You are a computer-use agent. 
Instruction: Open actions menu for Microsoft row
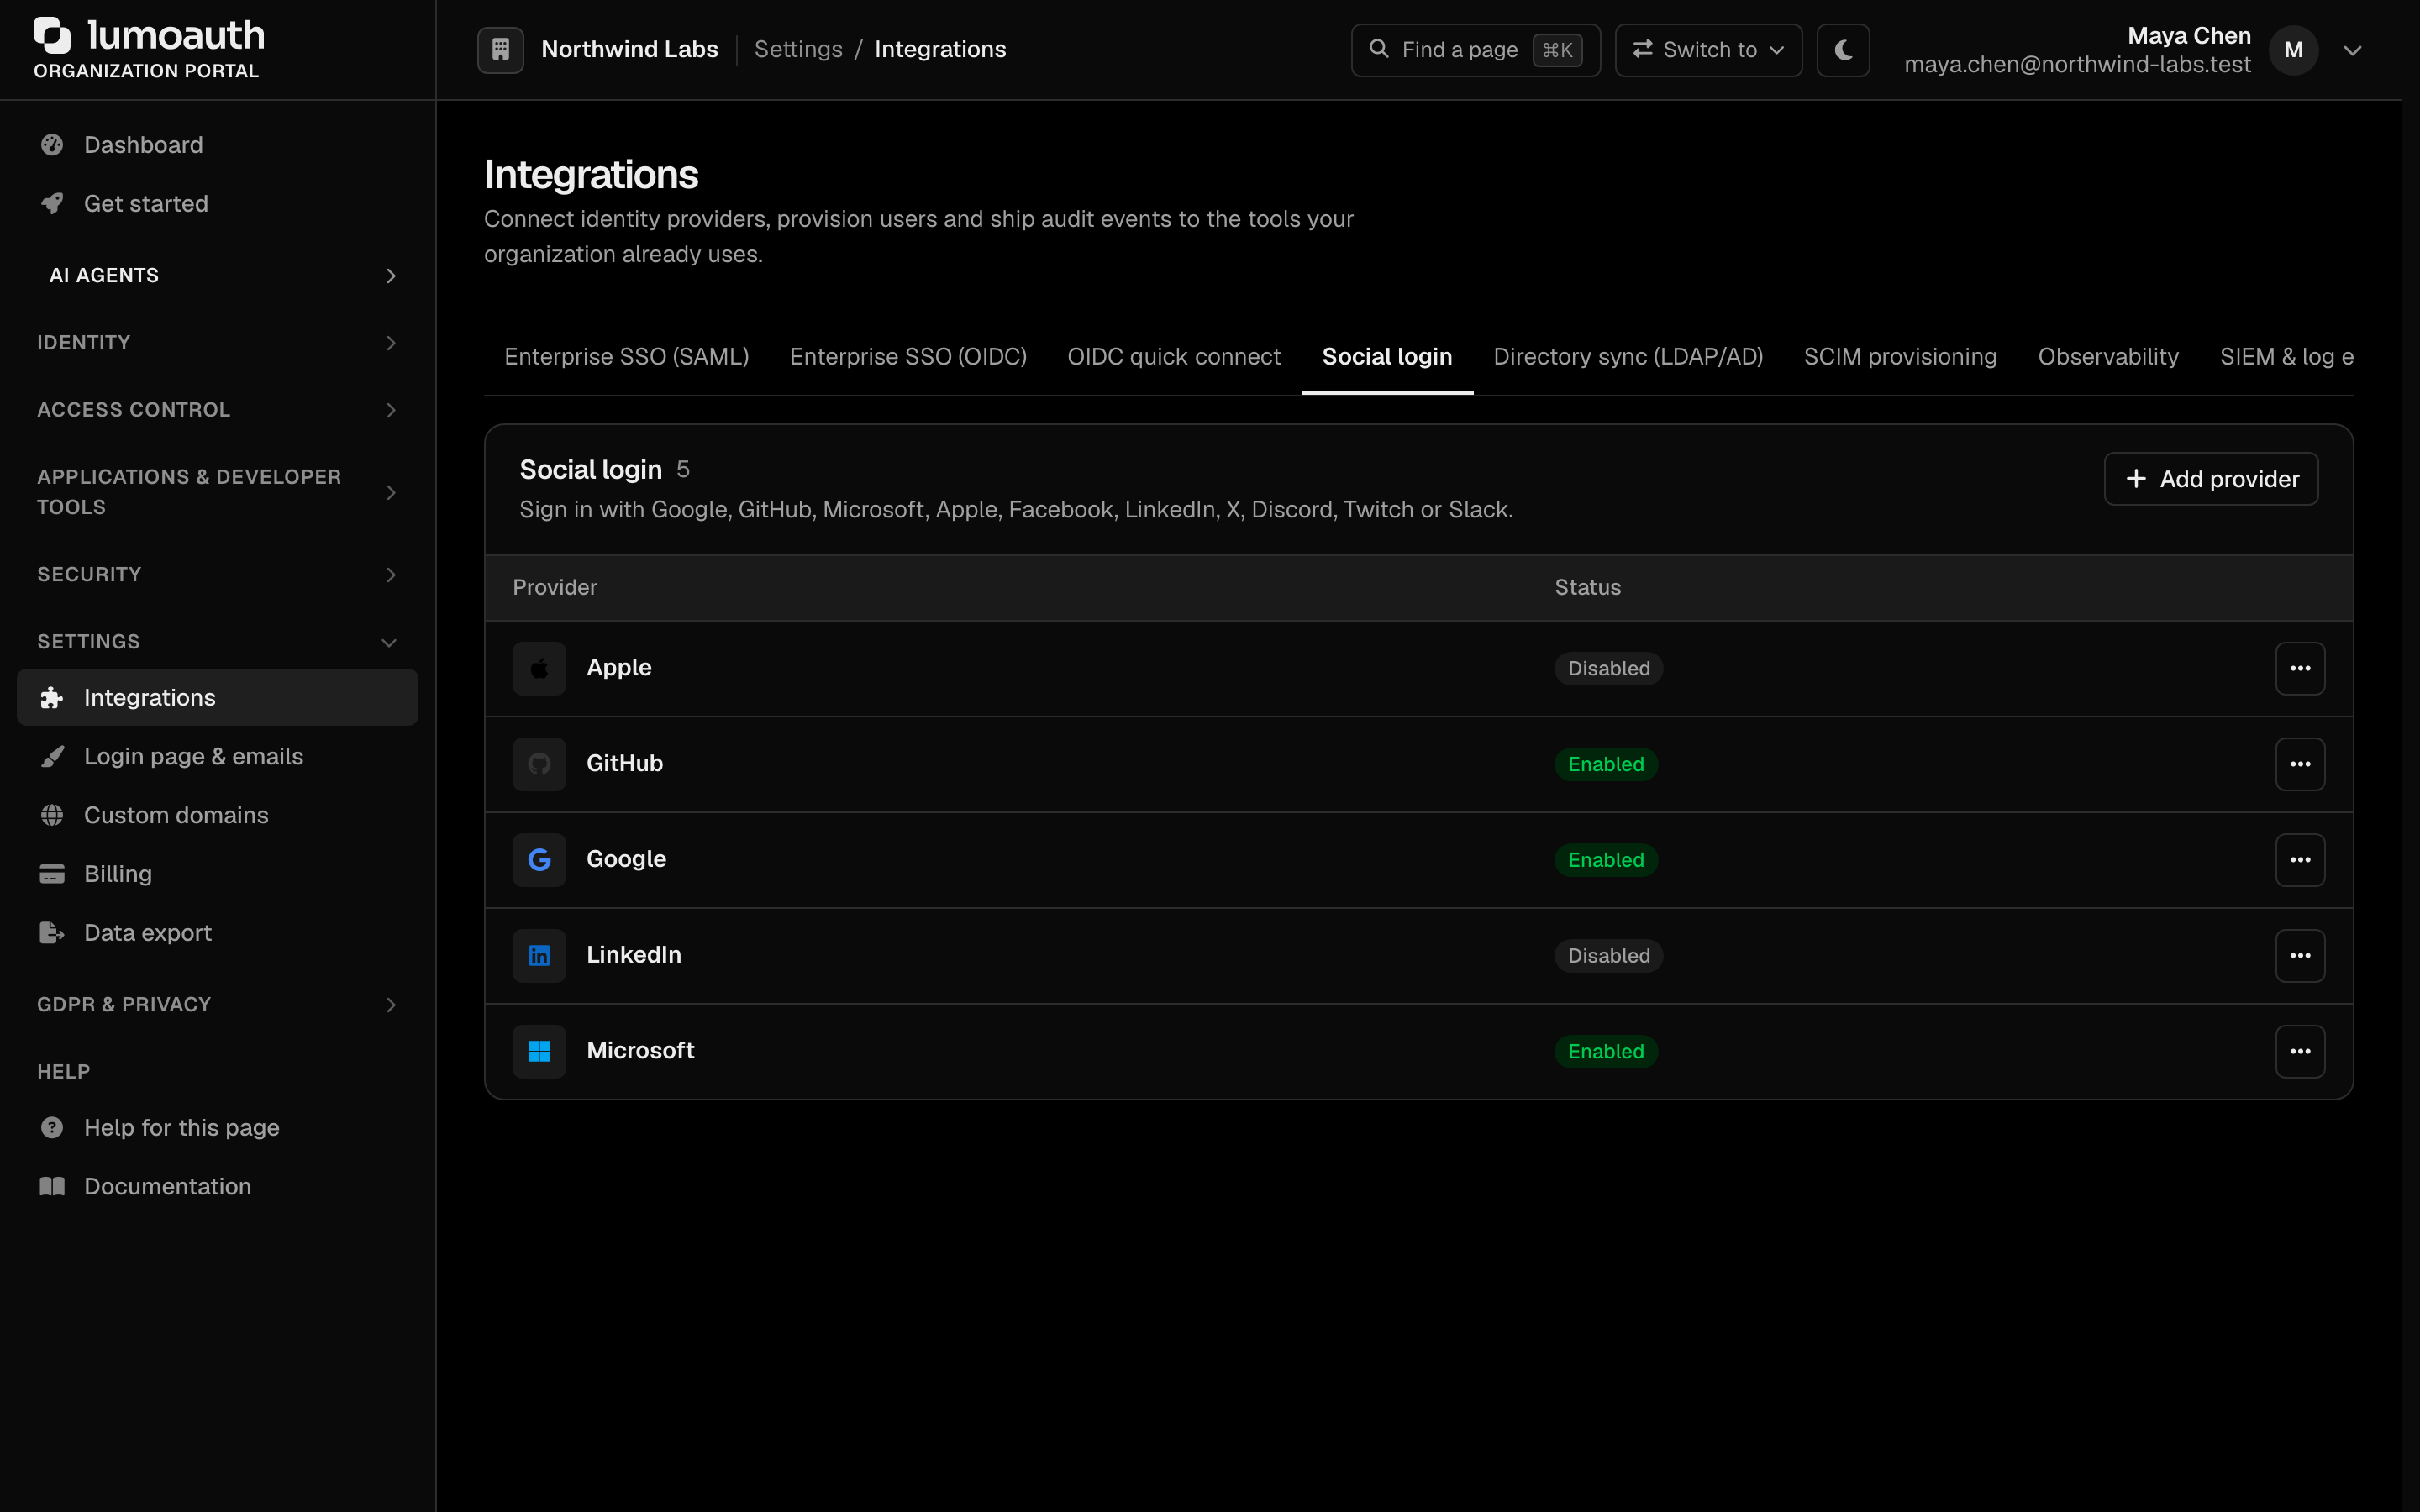[x=2300, y=1052]
